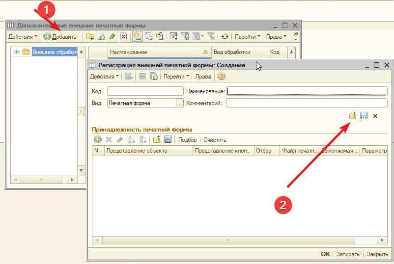Click the Вид обработки column header
Screen dimensions: 394x264
[240, 52]
